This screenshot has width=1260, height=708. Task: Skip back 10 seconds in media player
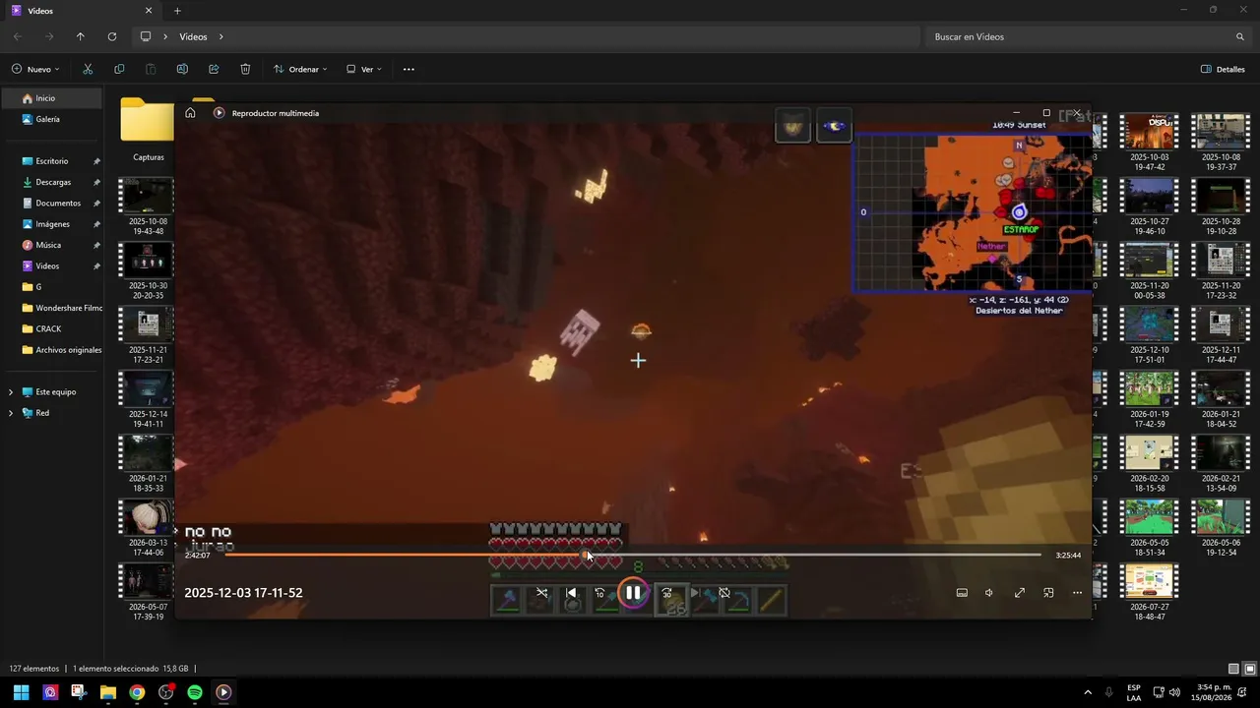pos(599,593)
